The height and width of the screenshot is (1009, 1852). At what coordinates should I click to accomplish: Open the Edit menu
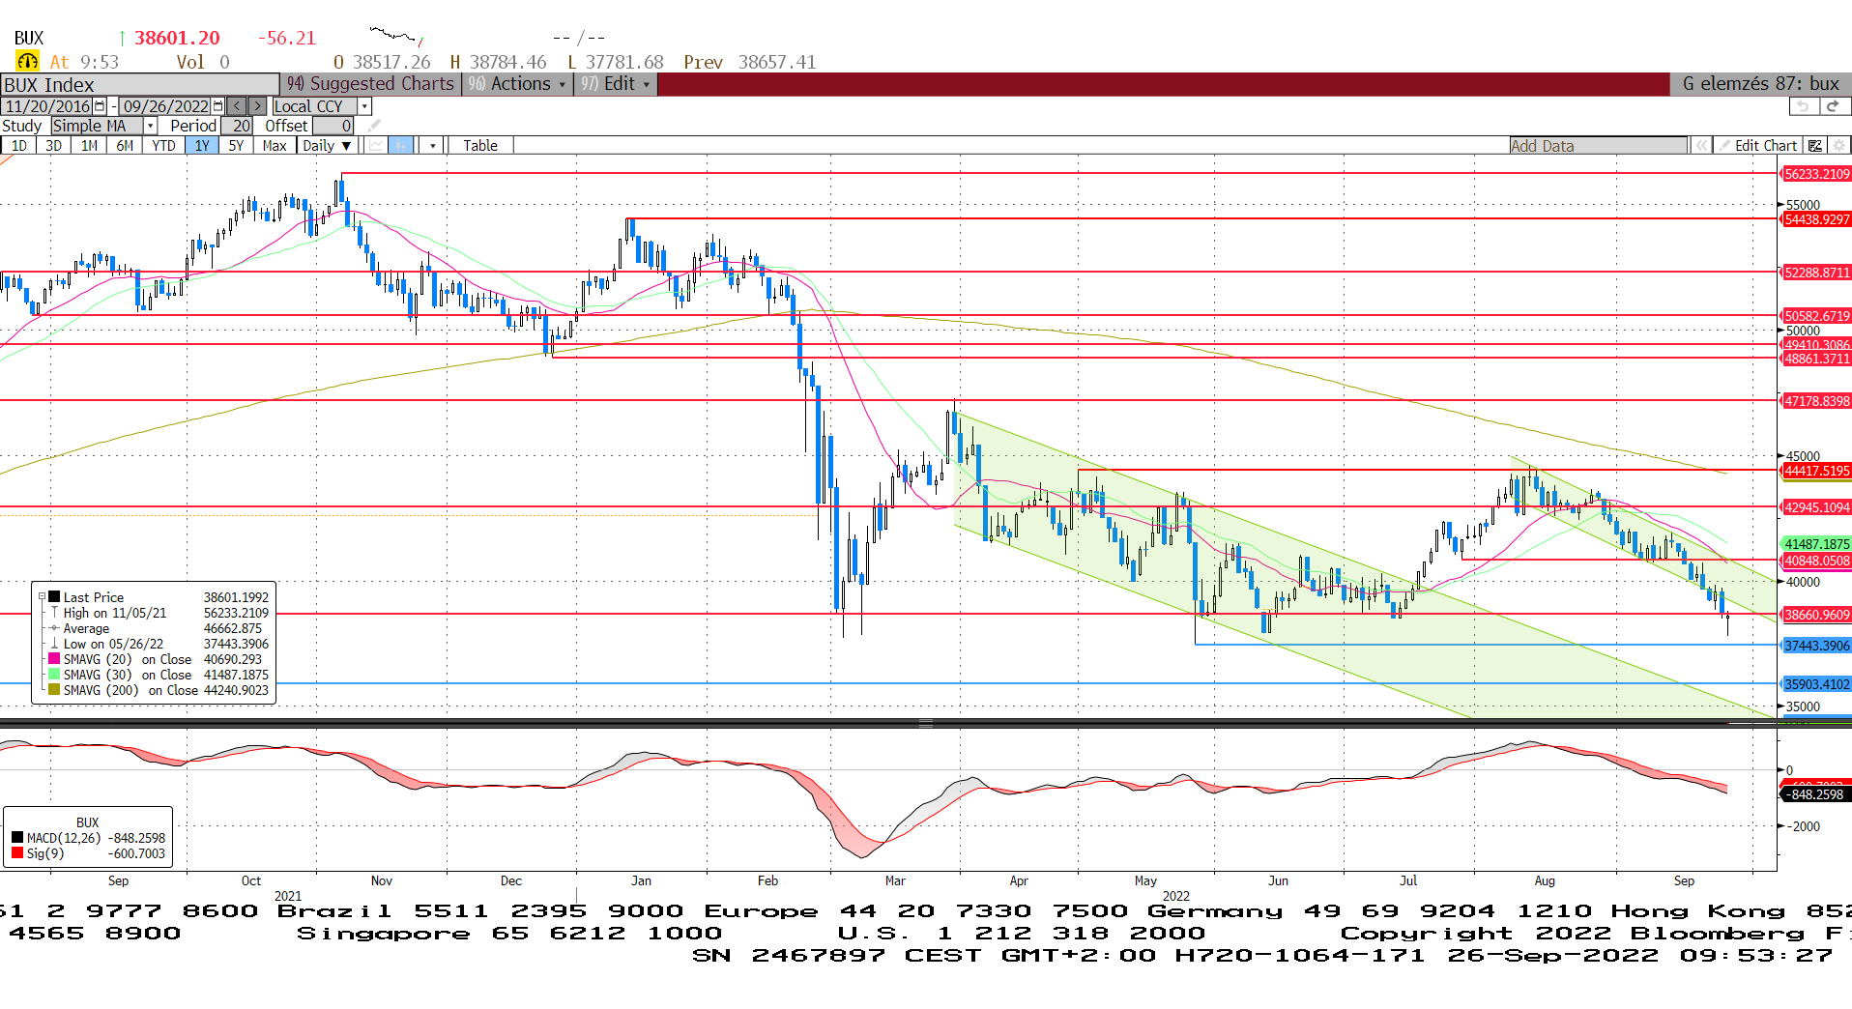(617, 84)
